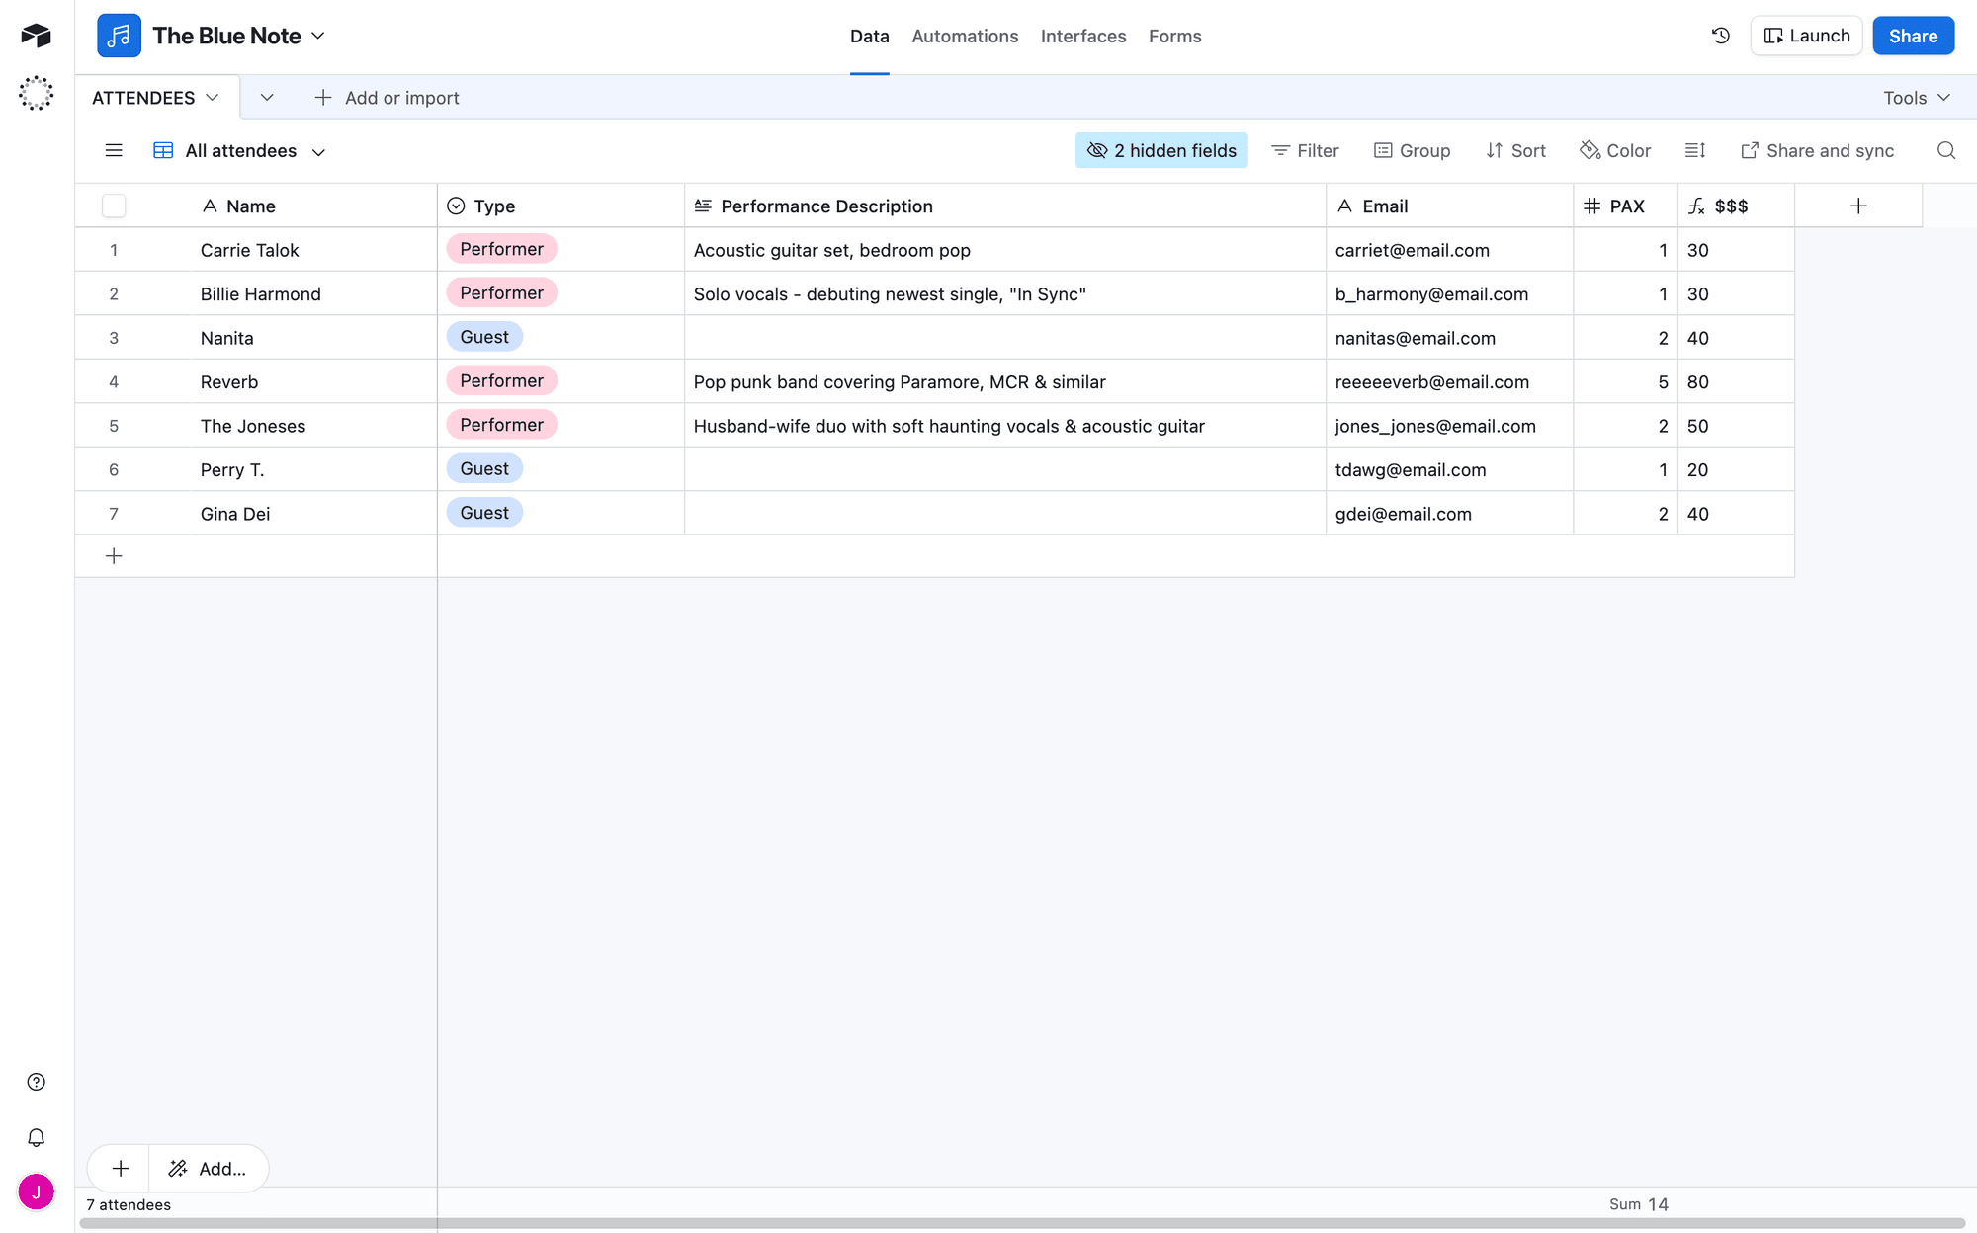Tick the select-all header checkbox

(114, 205)
